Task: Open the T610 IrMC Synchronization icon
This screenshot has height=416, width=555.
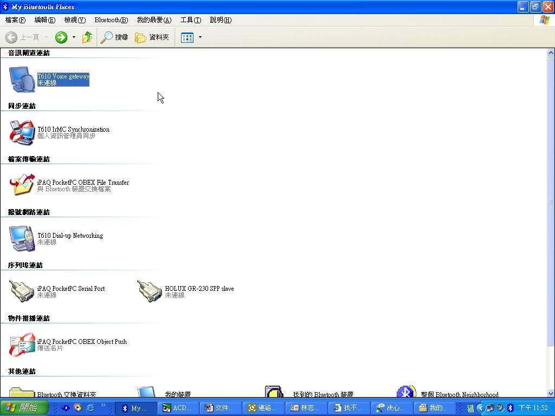Action: click(22, 132)
